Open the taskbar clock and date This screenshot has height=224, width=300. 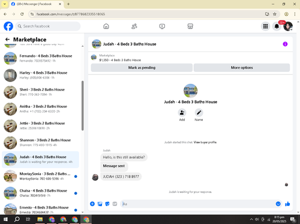[279, 219]
